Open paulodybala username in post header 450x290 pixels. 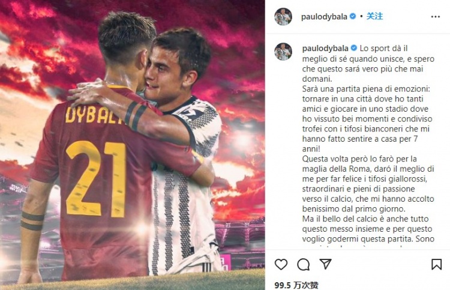click(324, 17)
